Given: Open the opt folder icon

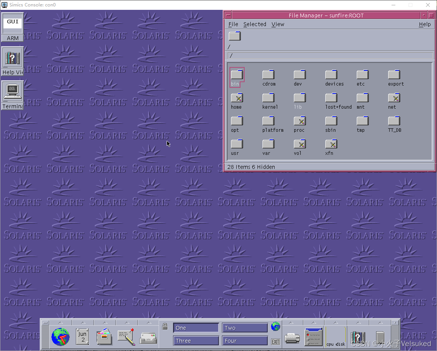Looking at the screenshot, I should pyautogui.click(x=237, y=121).
